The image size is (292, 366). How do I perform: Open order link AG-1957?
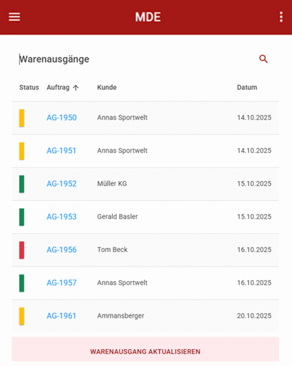coord(61,283)
